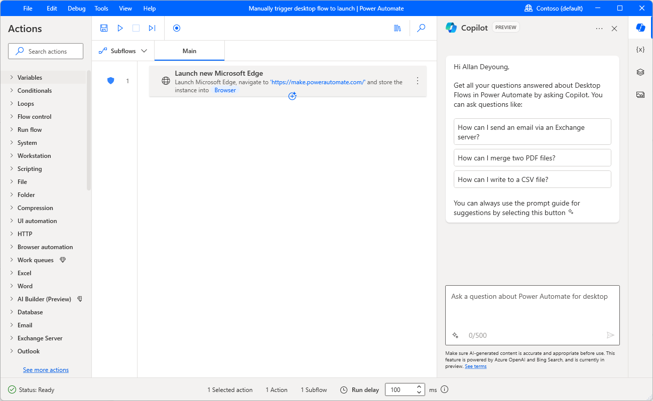Expand the UI automation group
Image resolution: width=653 pixels, height=401 pixels.
point(12,221)
